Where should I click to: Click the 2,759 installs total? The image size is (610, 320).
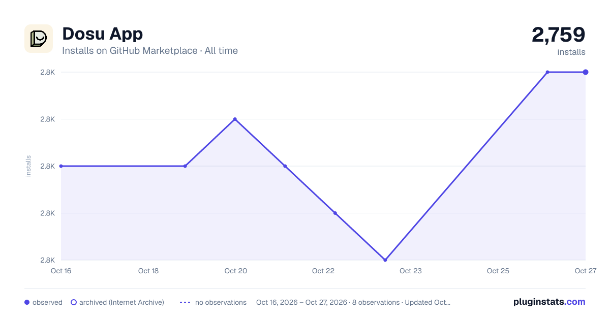coord(558,35)
